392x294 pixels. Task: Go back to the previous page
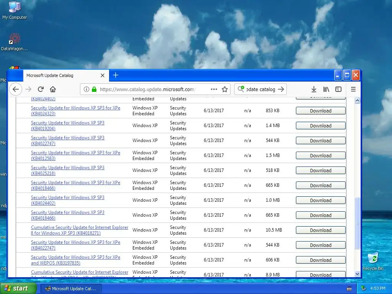[x=16, y=89]
